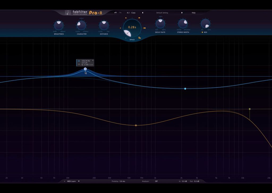This screenshot has height=193, width=272.
Task: Toggle the band enable power icon in popup
Action: tap(79, 61)
